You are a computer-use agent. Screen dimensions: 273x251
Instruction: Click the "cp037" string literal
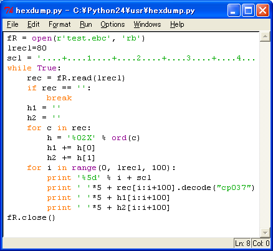tap(233, 187)
